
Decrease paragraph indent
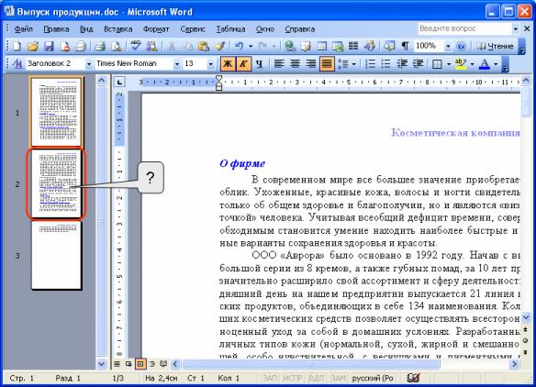pos(402,64)
